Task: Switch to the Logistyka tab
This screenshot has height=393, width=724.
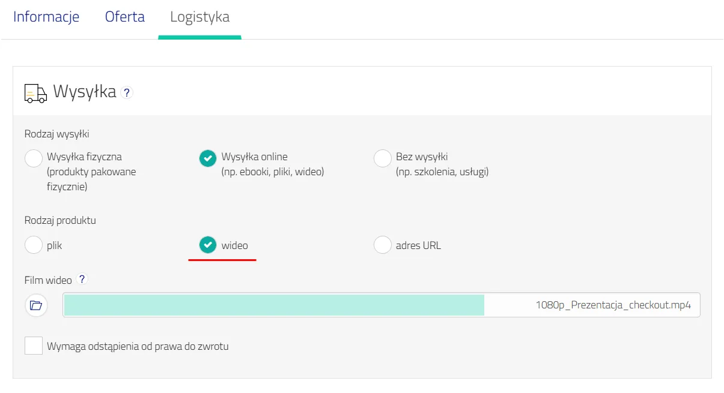Action: tap(199, 17)
